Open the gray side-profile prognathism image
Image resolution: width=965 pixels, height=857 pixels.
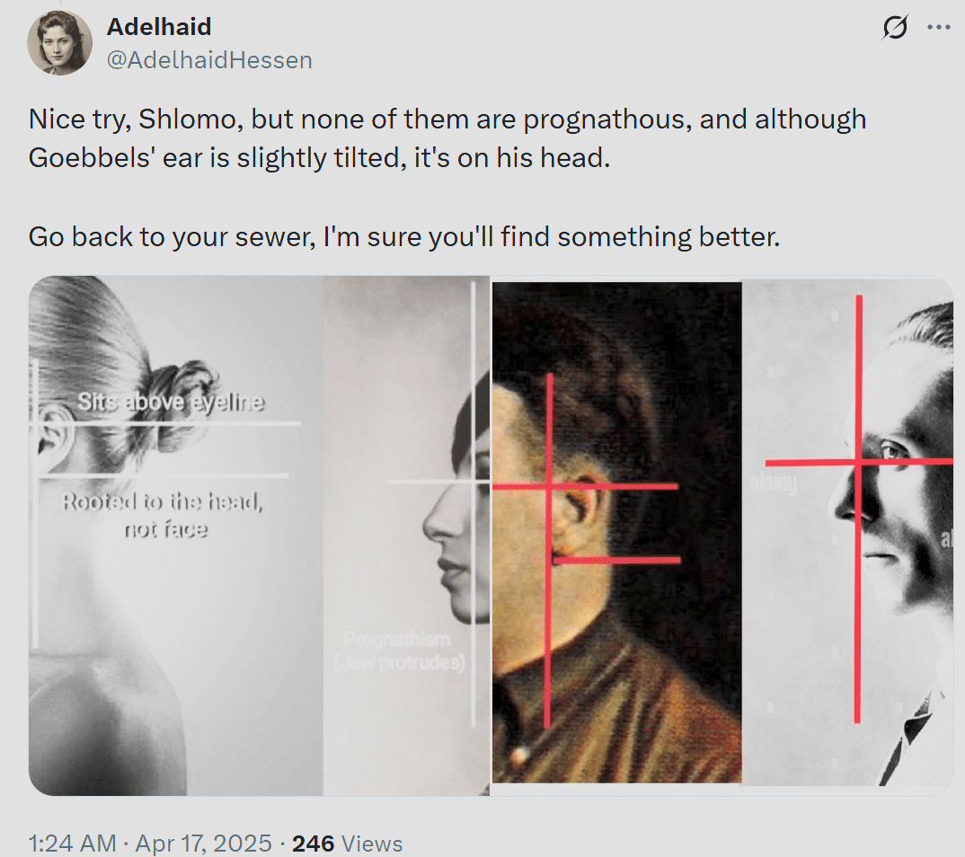pyautogui.click(x=407, y=535)
